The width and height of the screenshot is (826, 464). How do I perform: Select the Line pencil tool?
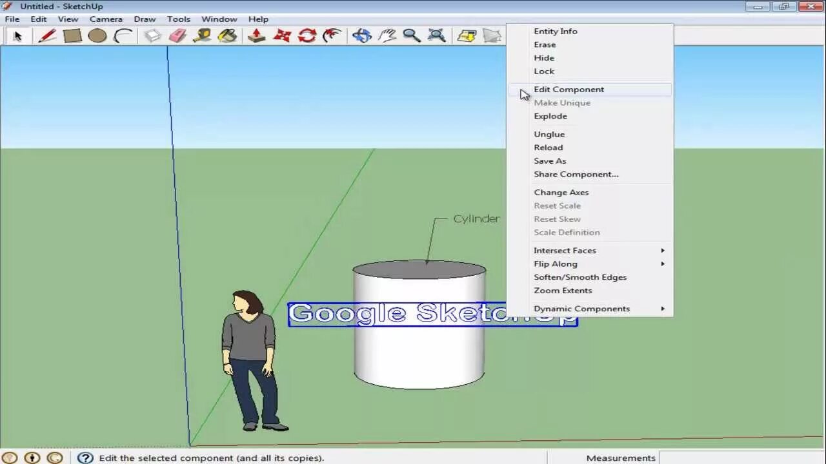pyautogui.click(x=47, y=36)
